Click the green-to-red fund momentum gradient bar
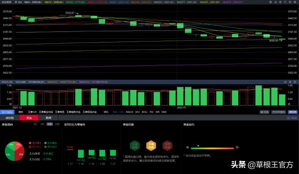Viewport: 299px width, 174px height. [x=212, y=148]
